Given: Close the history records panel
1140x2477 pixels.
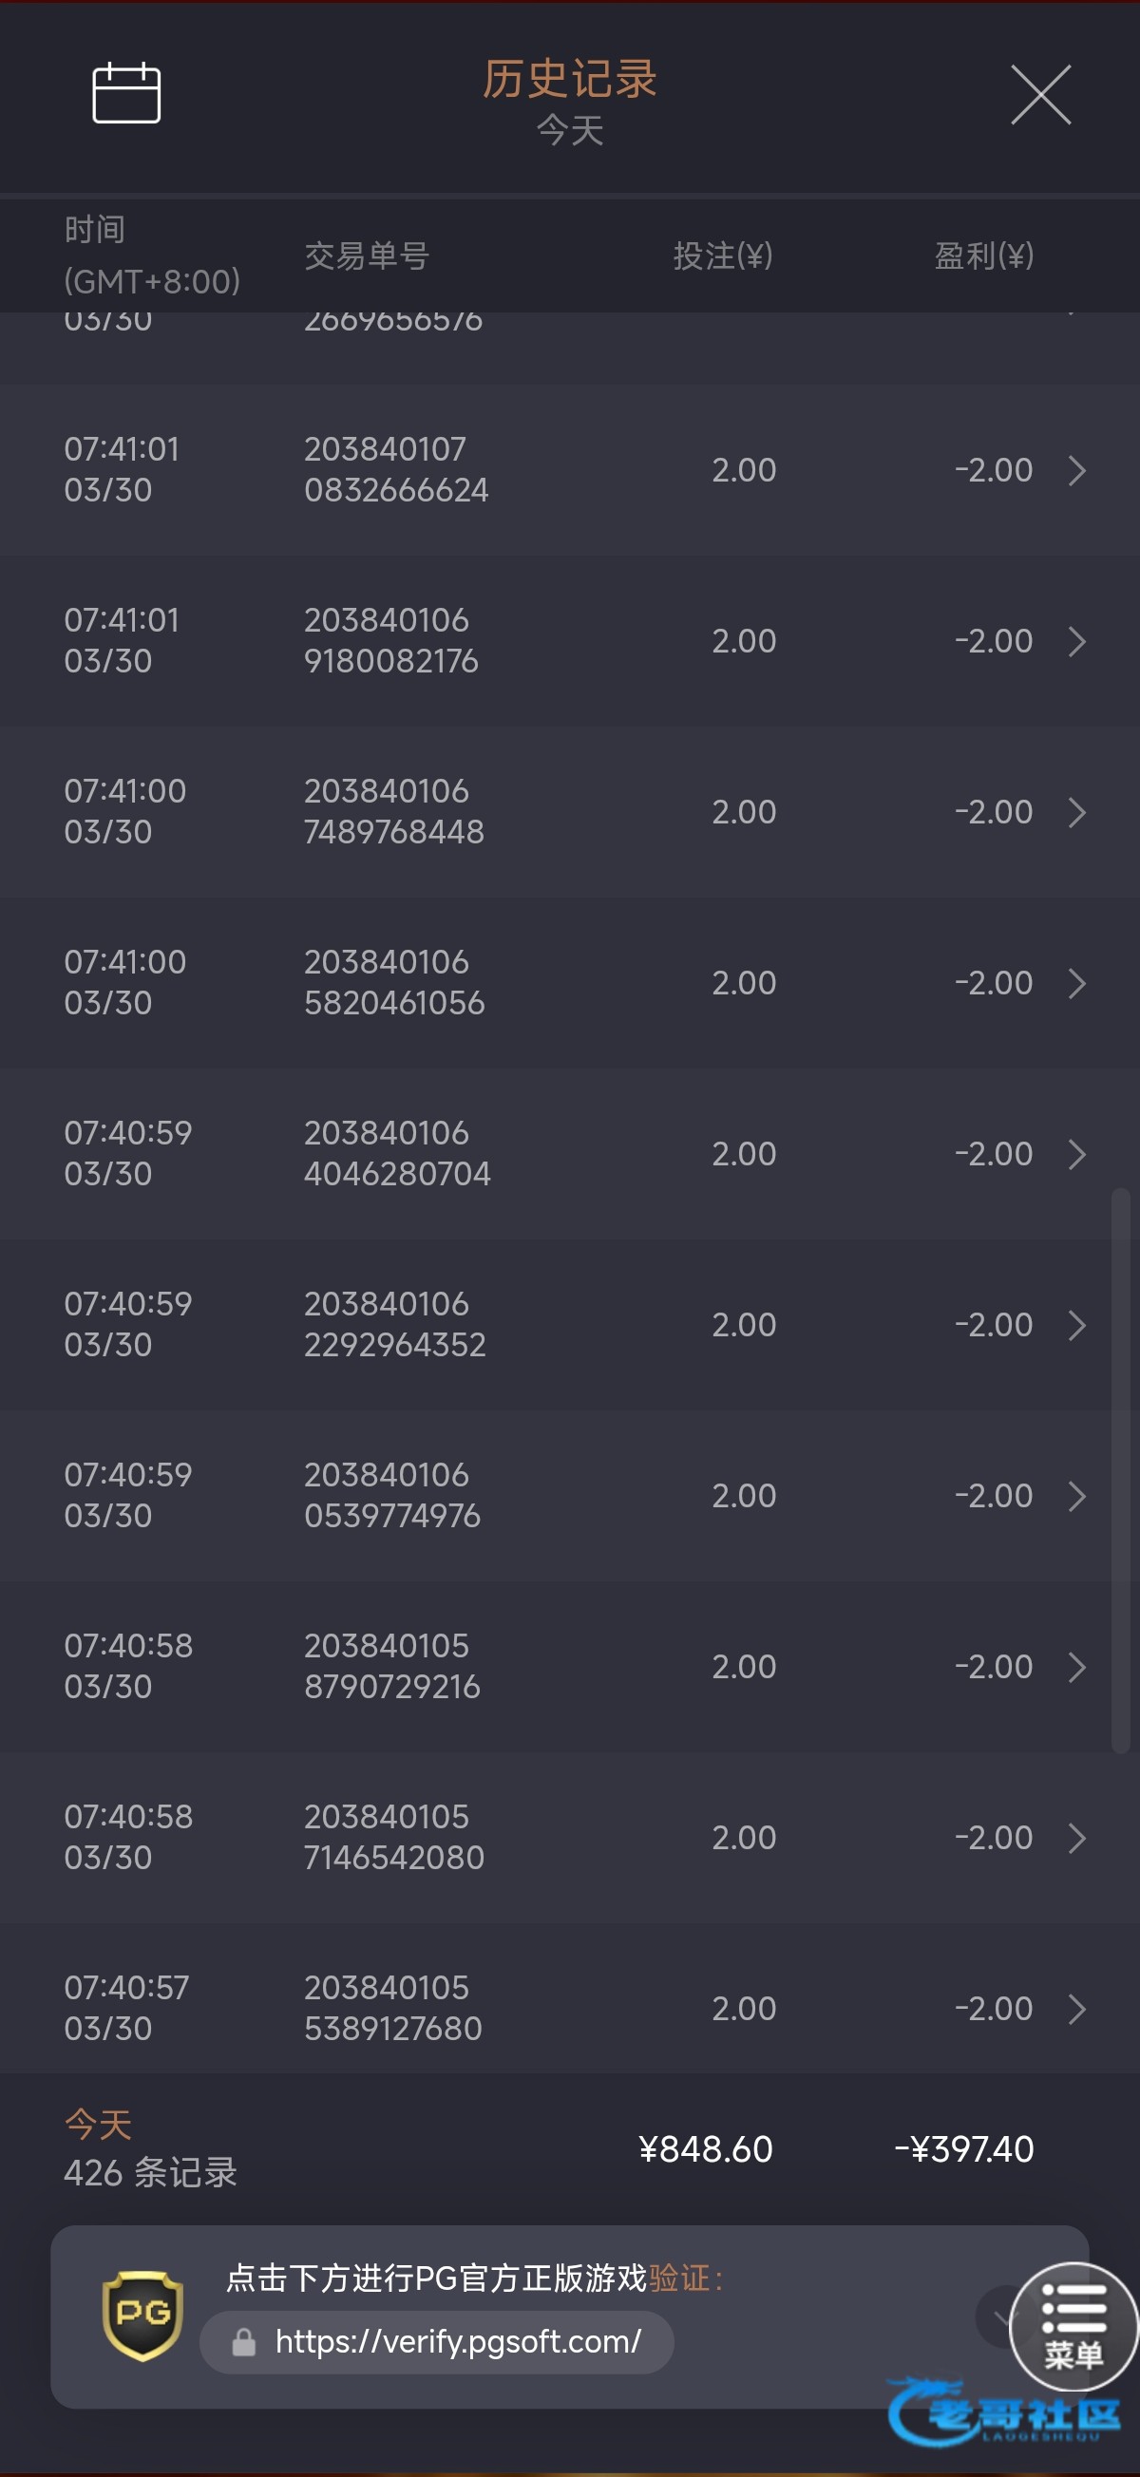Looking at the screenshot, I should 1041,94.
